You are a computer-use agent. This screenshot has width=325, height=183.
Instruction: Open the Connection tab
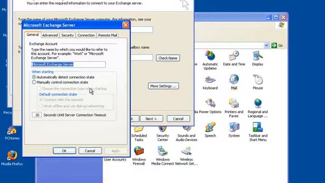pyautogui.click(x=86, y=35)
